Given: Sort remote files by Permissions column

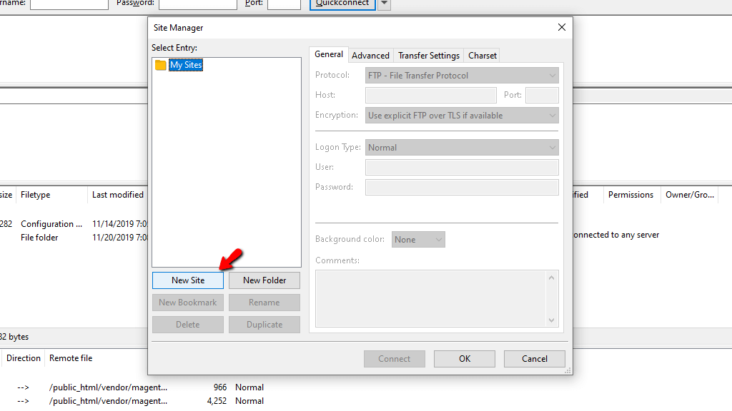Looking at the screenshot, I should [630, 195].
